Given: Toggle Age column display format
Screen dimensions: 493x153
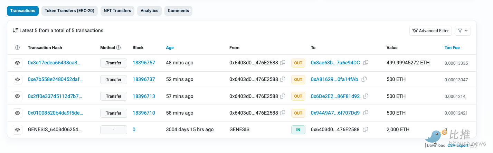Looking at the screenshot, I should [x=170, y=48].
